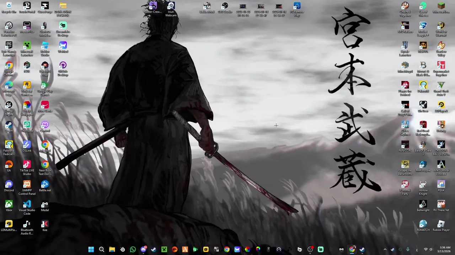Open WhatsApp from the taskbar
This screenshot has height=255, width=455.
click(133, 249)
